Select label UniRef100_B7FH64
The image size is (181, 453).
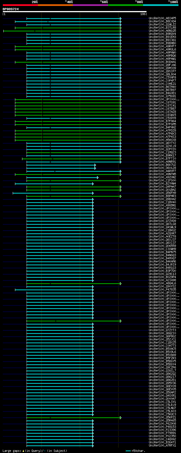click(x=162, y=121)
